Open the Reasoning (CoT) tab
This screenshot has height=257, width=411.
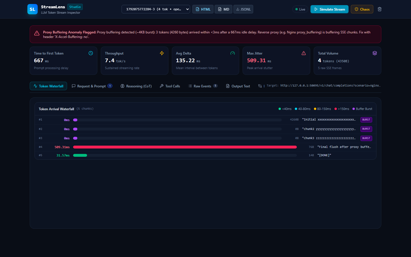[x=136, y=86]
